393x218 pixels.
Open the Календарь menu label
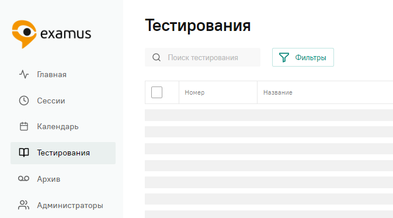pos(58,127)
